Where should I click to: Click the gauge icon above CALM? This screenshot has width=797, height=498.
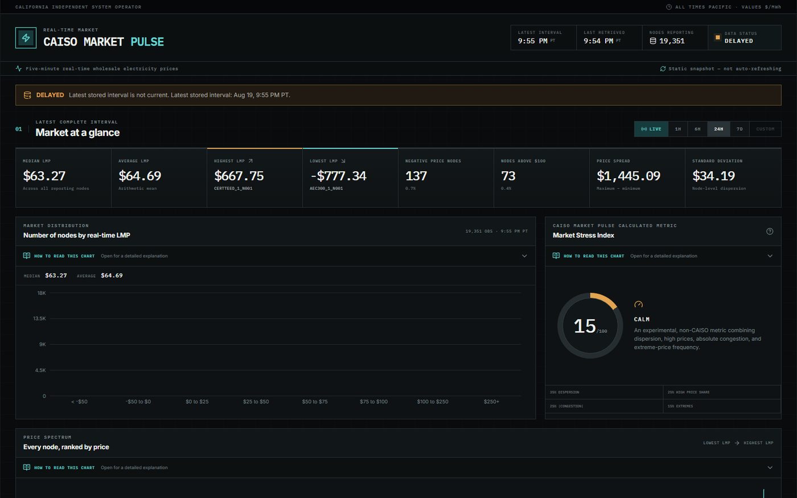tap(638, 304)
